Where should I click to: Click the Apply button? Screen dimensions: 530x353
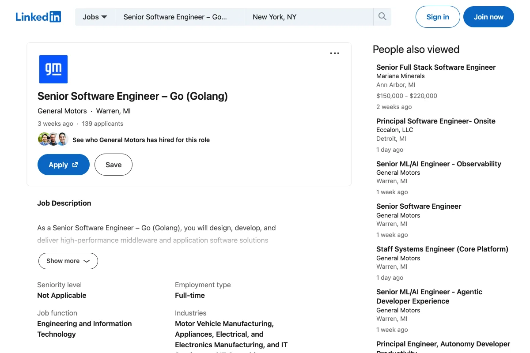(64, 165)
